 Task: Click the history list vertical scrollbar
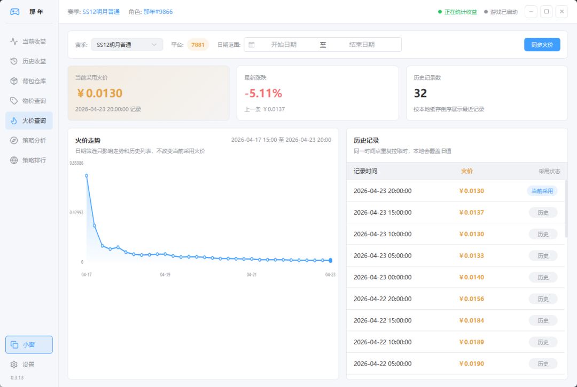tap(566, 208)
